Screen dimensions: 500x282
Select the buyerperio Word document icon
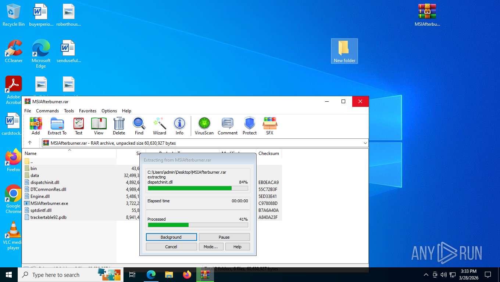(41, 15)
